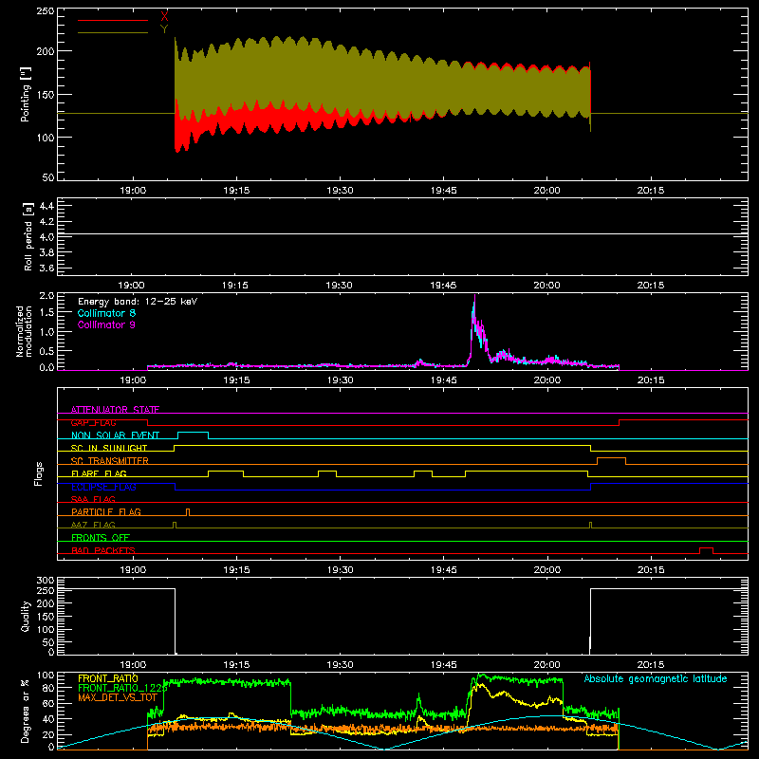The width and height of the screenshot is (759, 759).
Task: Click the '40' tick in bottom panel
Action: pyautogui.click(x=48, y=719)
